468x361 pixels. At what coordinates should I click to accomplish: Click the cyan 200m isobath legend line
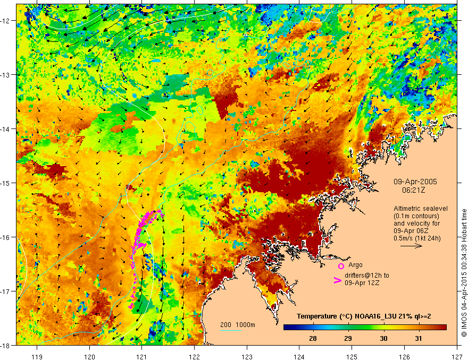231,330
